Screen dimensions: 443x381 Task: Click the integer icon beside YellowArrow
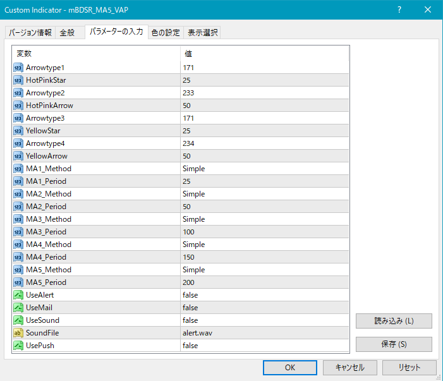click(x=18, y=156)
